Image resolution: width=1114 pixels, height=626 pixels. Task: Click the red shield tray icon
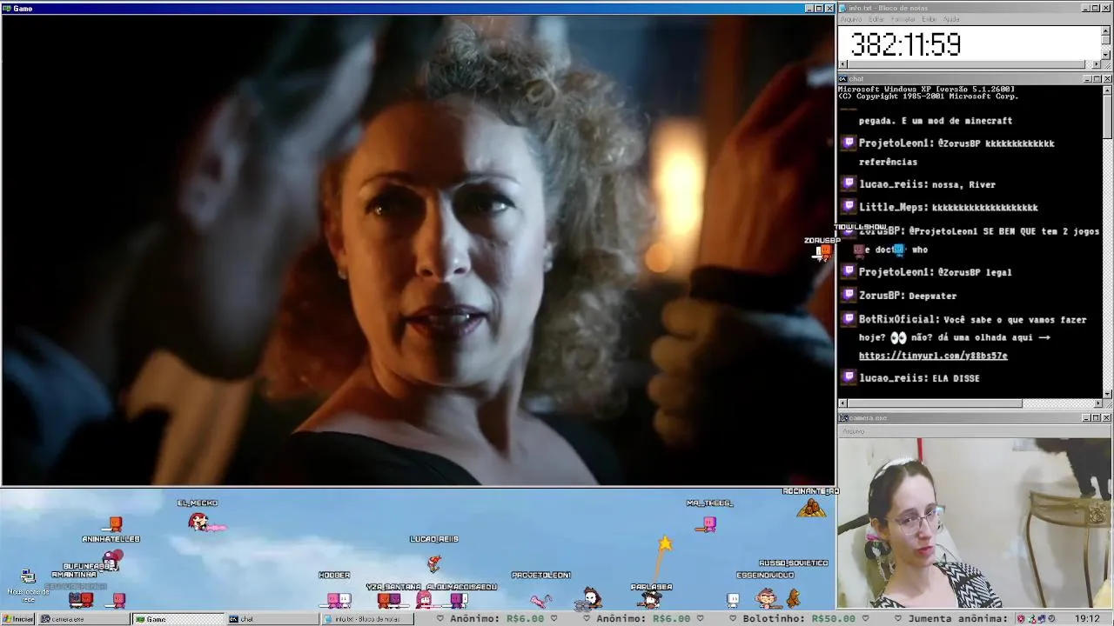(x=1022, y=619)
